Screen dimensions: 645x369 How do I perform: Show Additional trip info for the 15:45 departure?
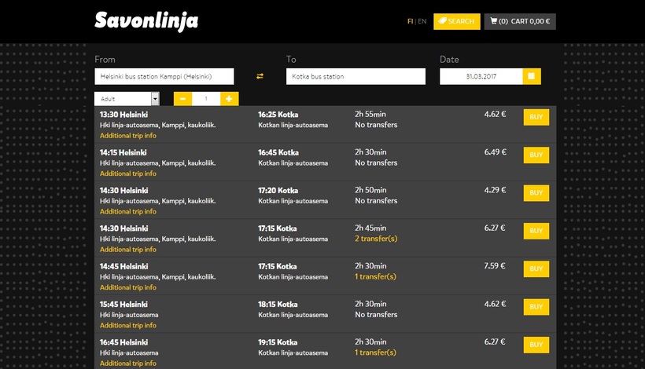point(127,325)
